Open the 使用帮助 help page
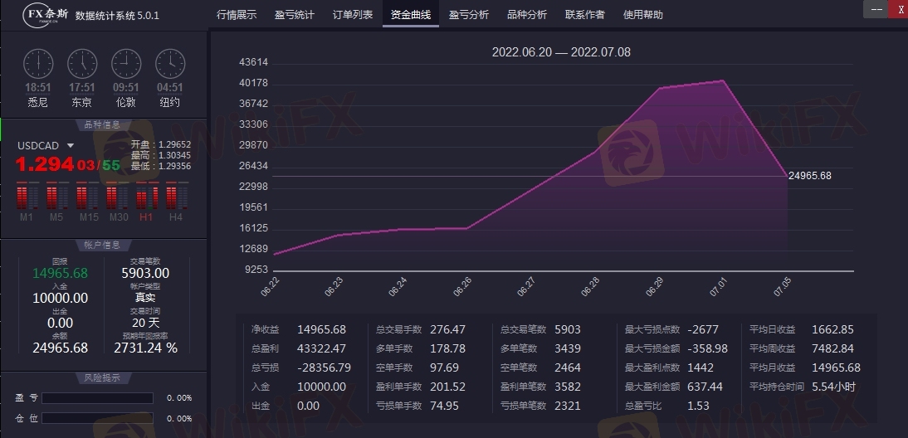The width and height of the screenshot is (908, 438). coord(643,15)
